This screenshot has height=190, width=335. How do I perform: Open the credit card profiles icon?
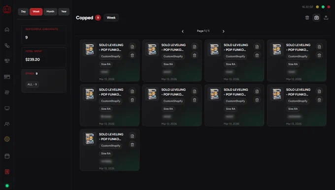pyautogui.click(x=7, y=77)
